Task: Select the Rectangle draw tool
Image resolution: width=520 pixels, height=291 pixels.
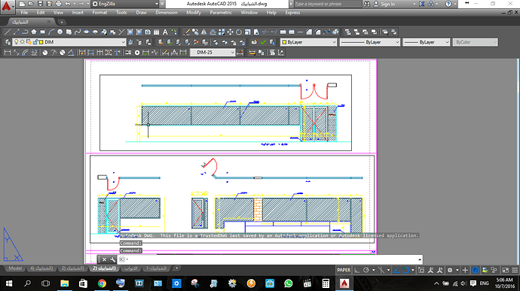Action: point(42,32)
